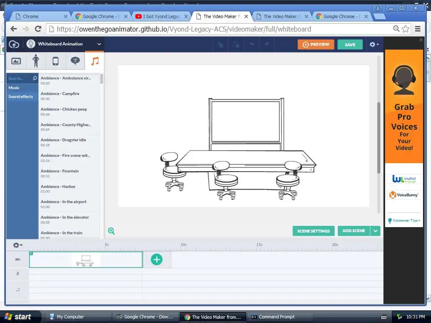This screenshot has width=431, height=323.
Task: Choose Ambience - Harbor sound
Action: 69,189
